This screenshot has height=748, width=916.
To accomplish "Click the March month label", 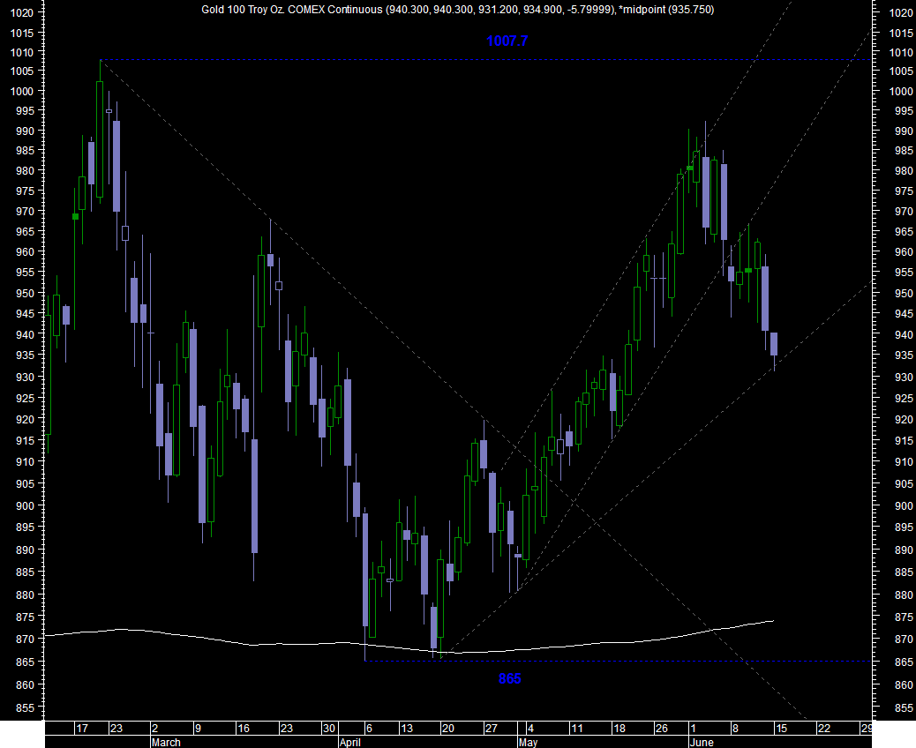I will click(166, 742).
